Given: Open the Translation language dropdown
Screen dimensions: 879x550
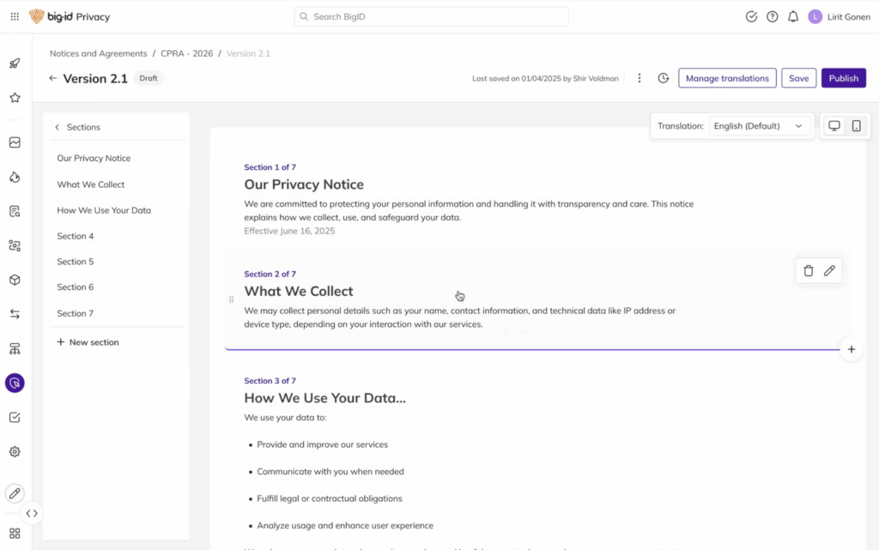Looking at the screenshot, I should 759,126.
